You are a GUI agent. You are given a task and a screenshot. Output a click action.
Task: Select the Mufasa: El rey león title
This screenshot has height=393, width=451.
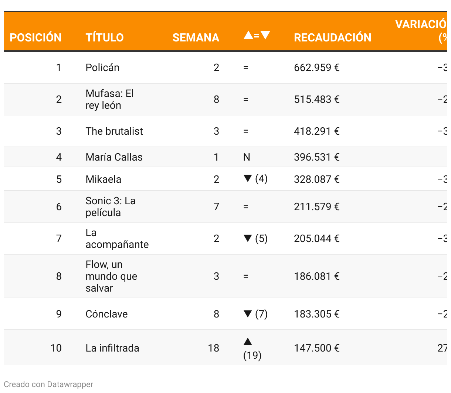(x=110, y=99)
